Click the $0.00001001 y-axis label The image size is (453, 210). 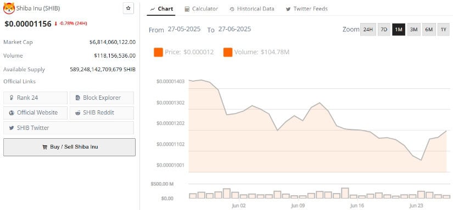click(170, 165)
